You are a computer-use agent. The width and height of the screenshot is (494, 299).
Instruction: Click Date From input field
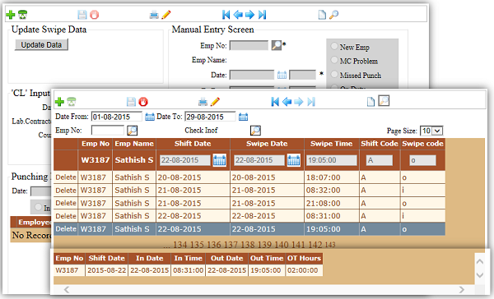point(117,117)
